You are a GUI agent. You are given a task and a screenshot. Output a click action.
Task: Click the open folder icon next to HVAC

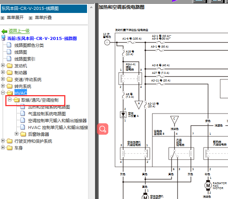tap(10, 93)
